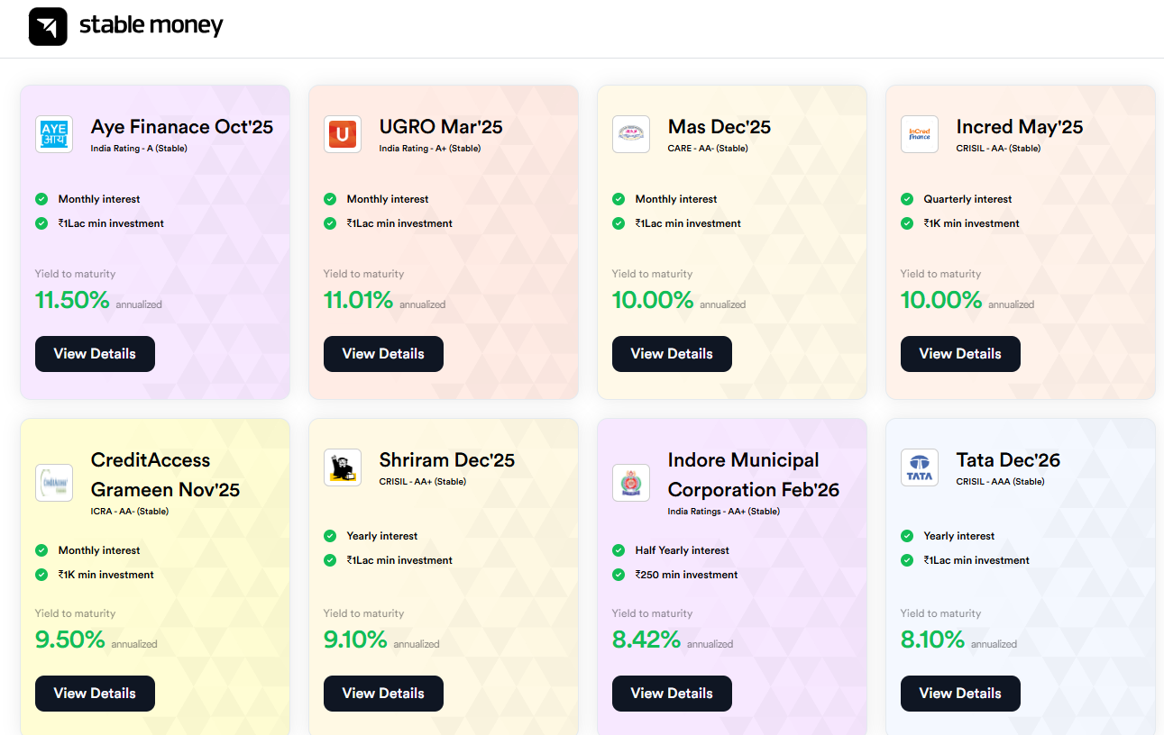Click the CRISIL - AA- (Stable) rating

(998, 149)
